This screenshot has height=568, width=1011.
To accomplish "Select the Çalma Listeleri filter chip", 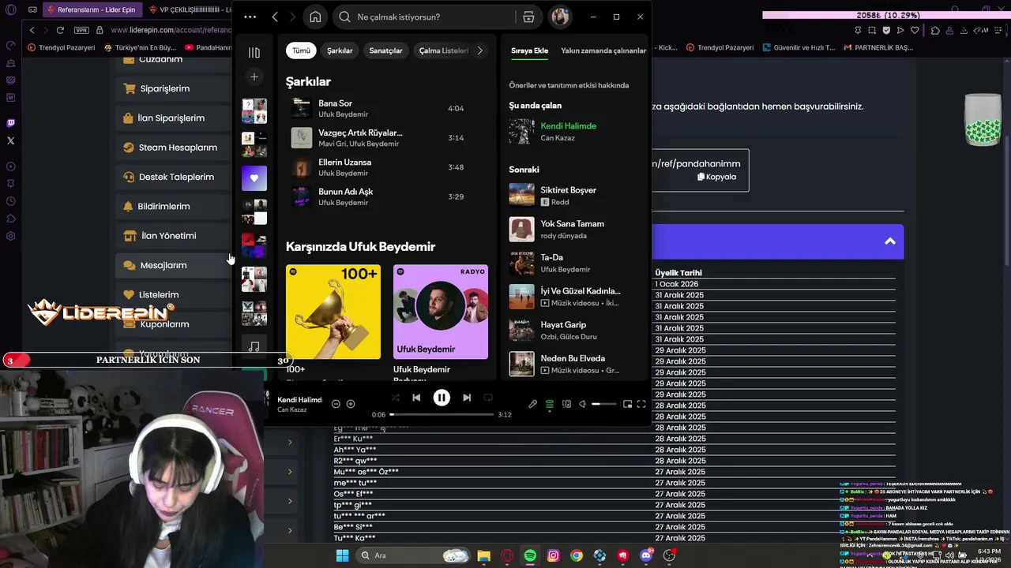I will pyautogui.click(x=444, y=50).
